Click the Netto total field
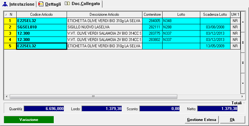Viewport: 249px width, 126px height. tap(217, 109)
